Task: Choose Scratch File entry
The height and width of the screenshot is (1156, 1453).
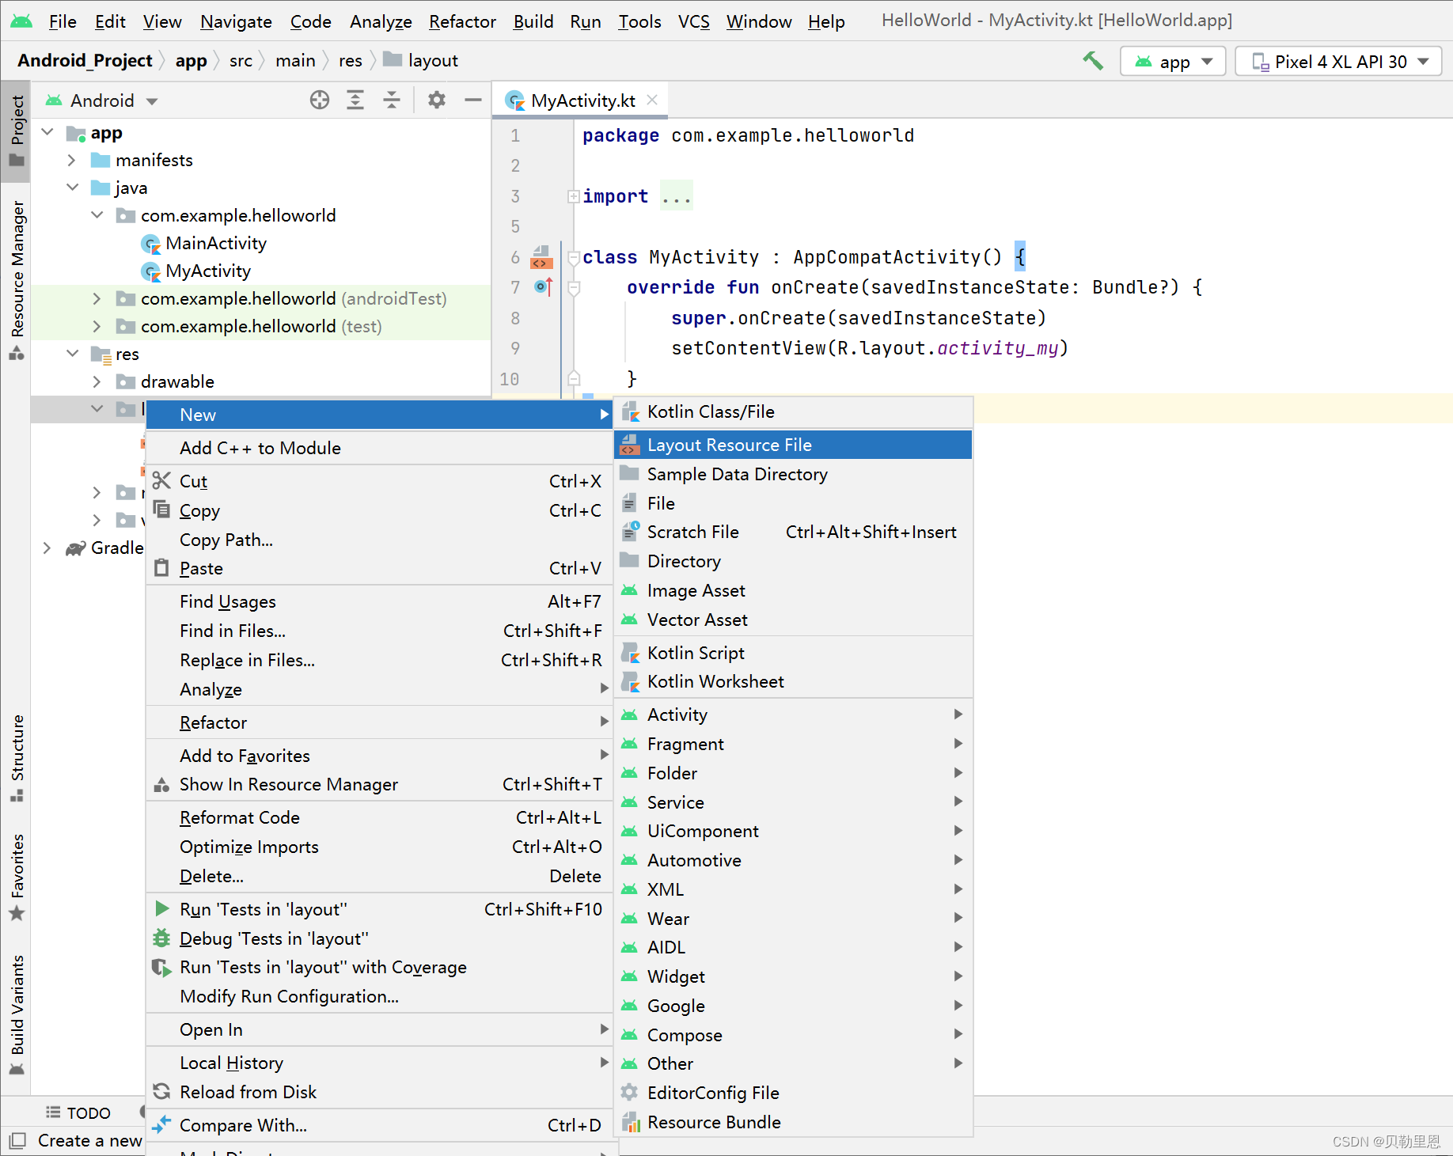Action: pyautogui.click(x=794, y=532)
